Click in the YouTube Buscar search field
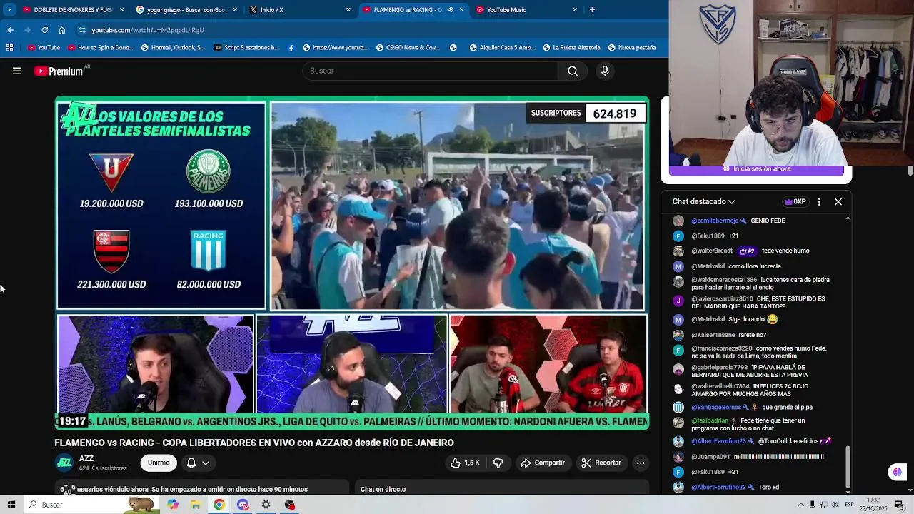 pos(431,71)
